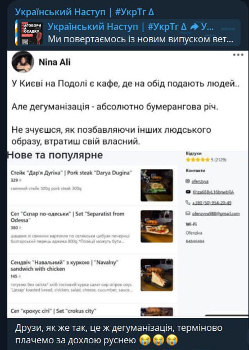249x350 pixels.
Task: Click the YouTube icon in contacts
Action: coord(188,192)
